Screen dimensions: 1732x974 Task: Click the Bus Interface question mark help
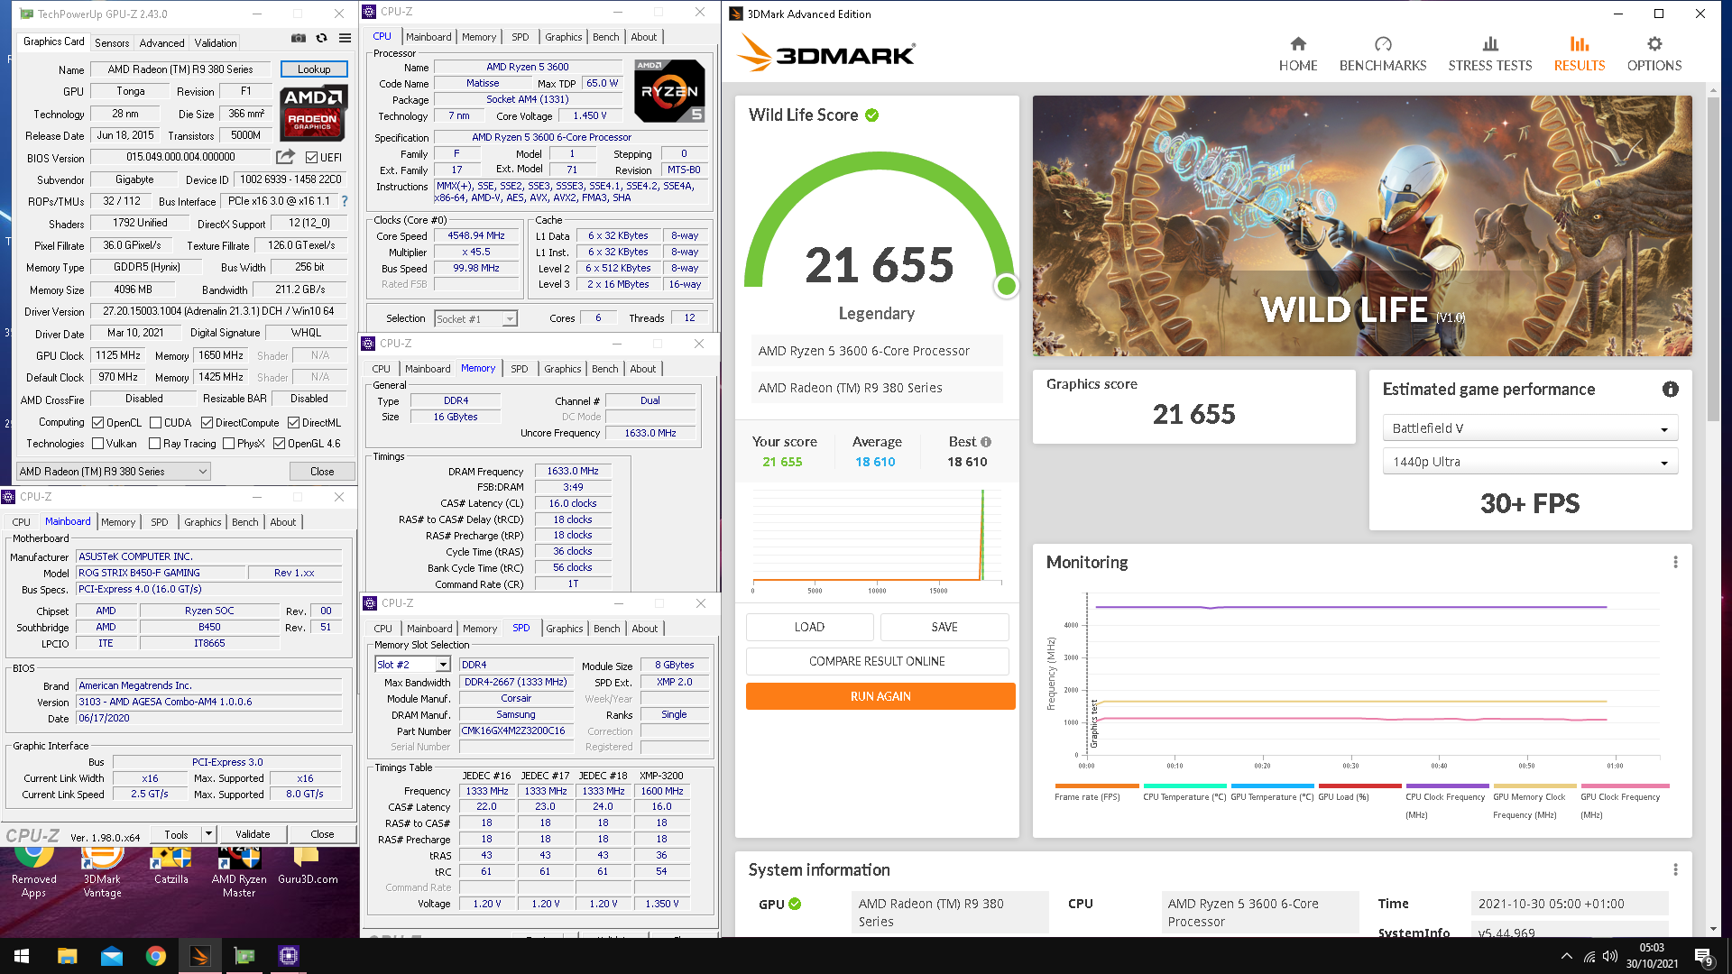click(x=345, y=201)
